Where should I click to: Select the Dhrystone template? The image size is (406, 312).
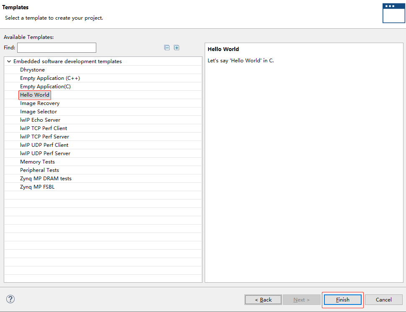32,69
